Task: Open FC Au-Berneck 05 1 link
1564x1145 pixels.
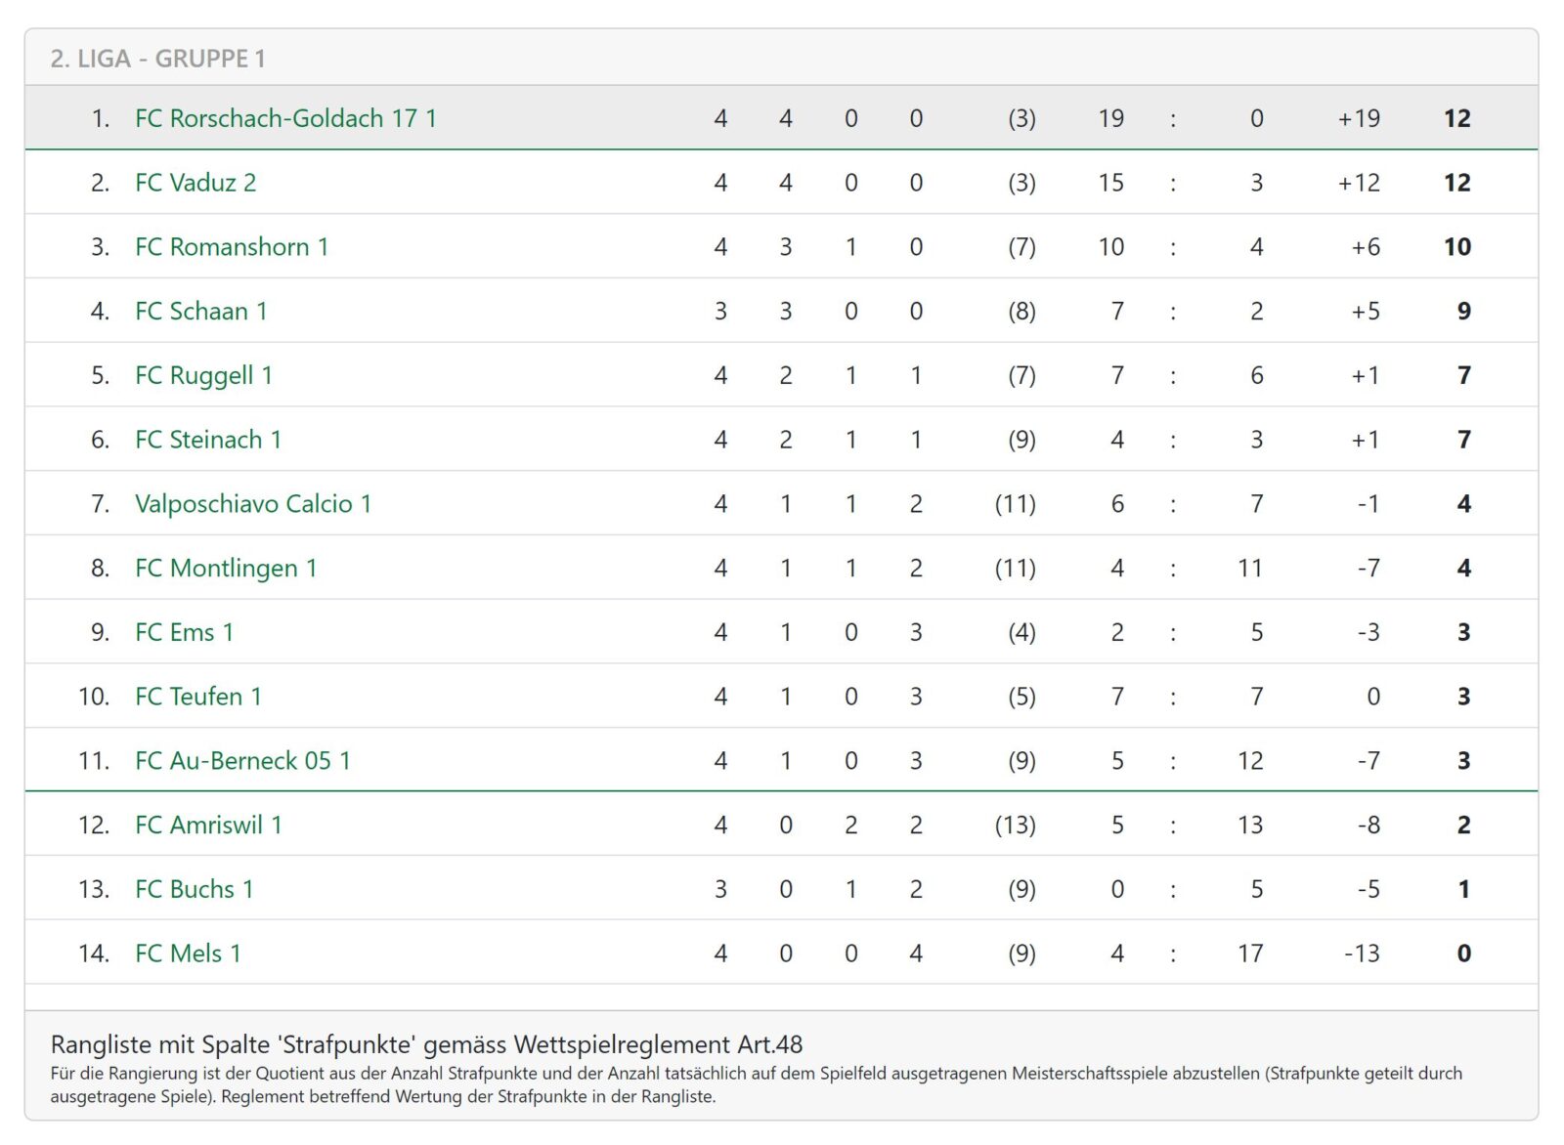Action: [x=243, y=761]
